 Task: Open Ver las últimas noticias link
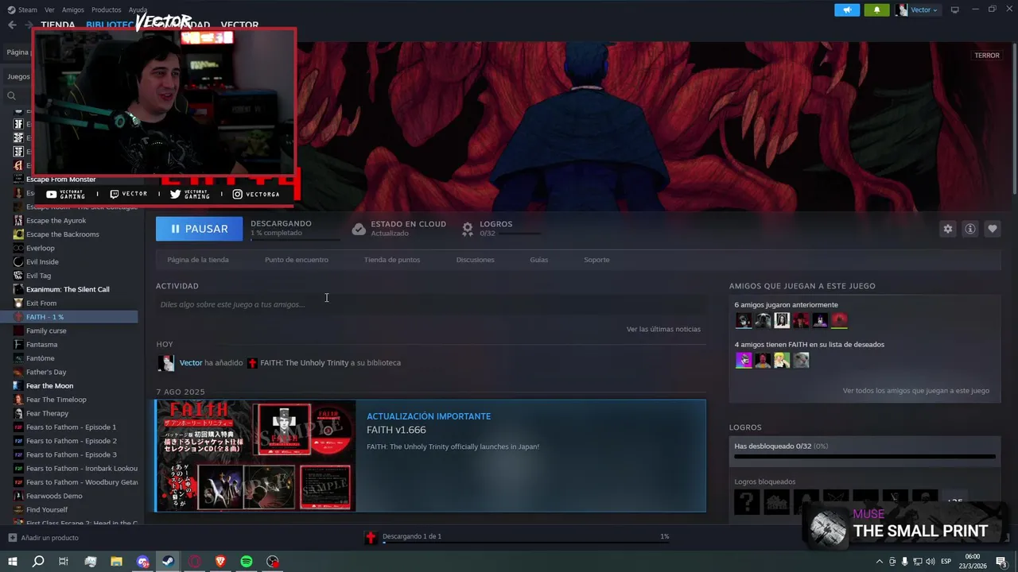point(663,329)
